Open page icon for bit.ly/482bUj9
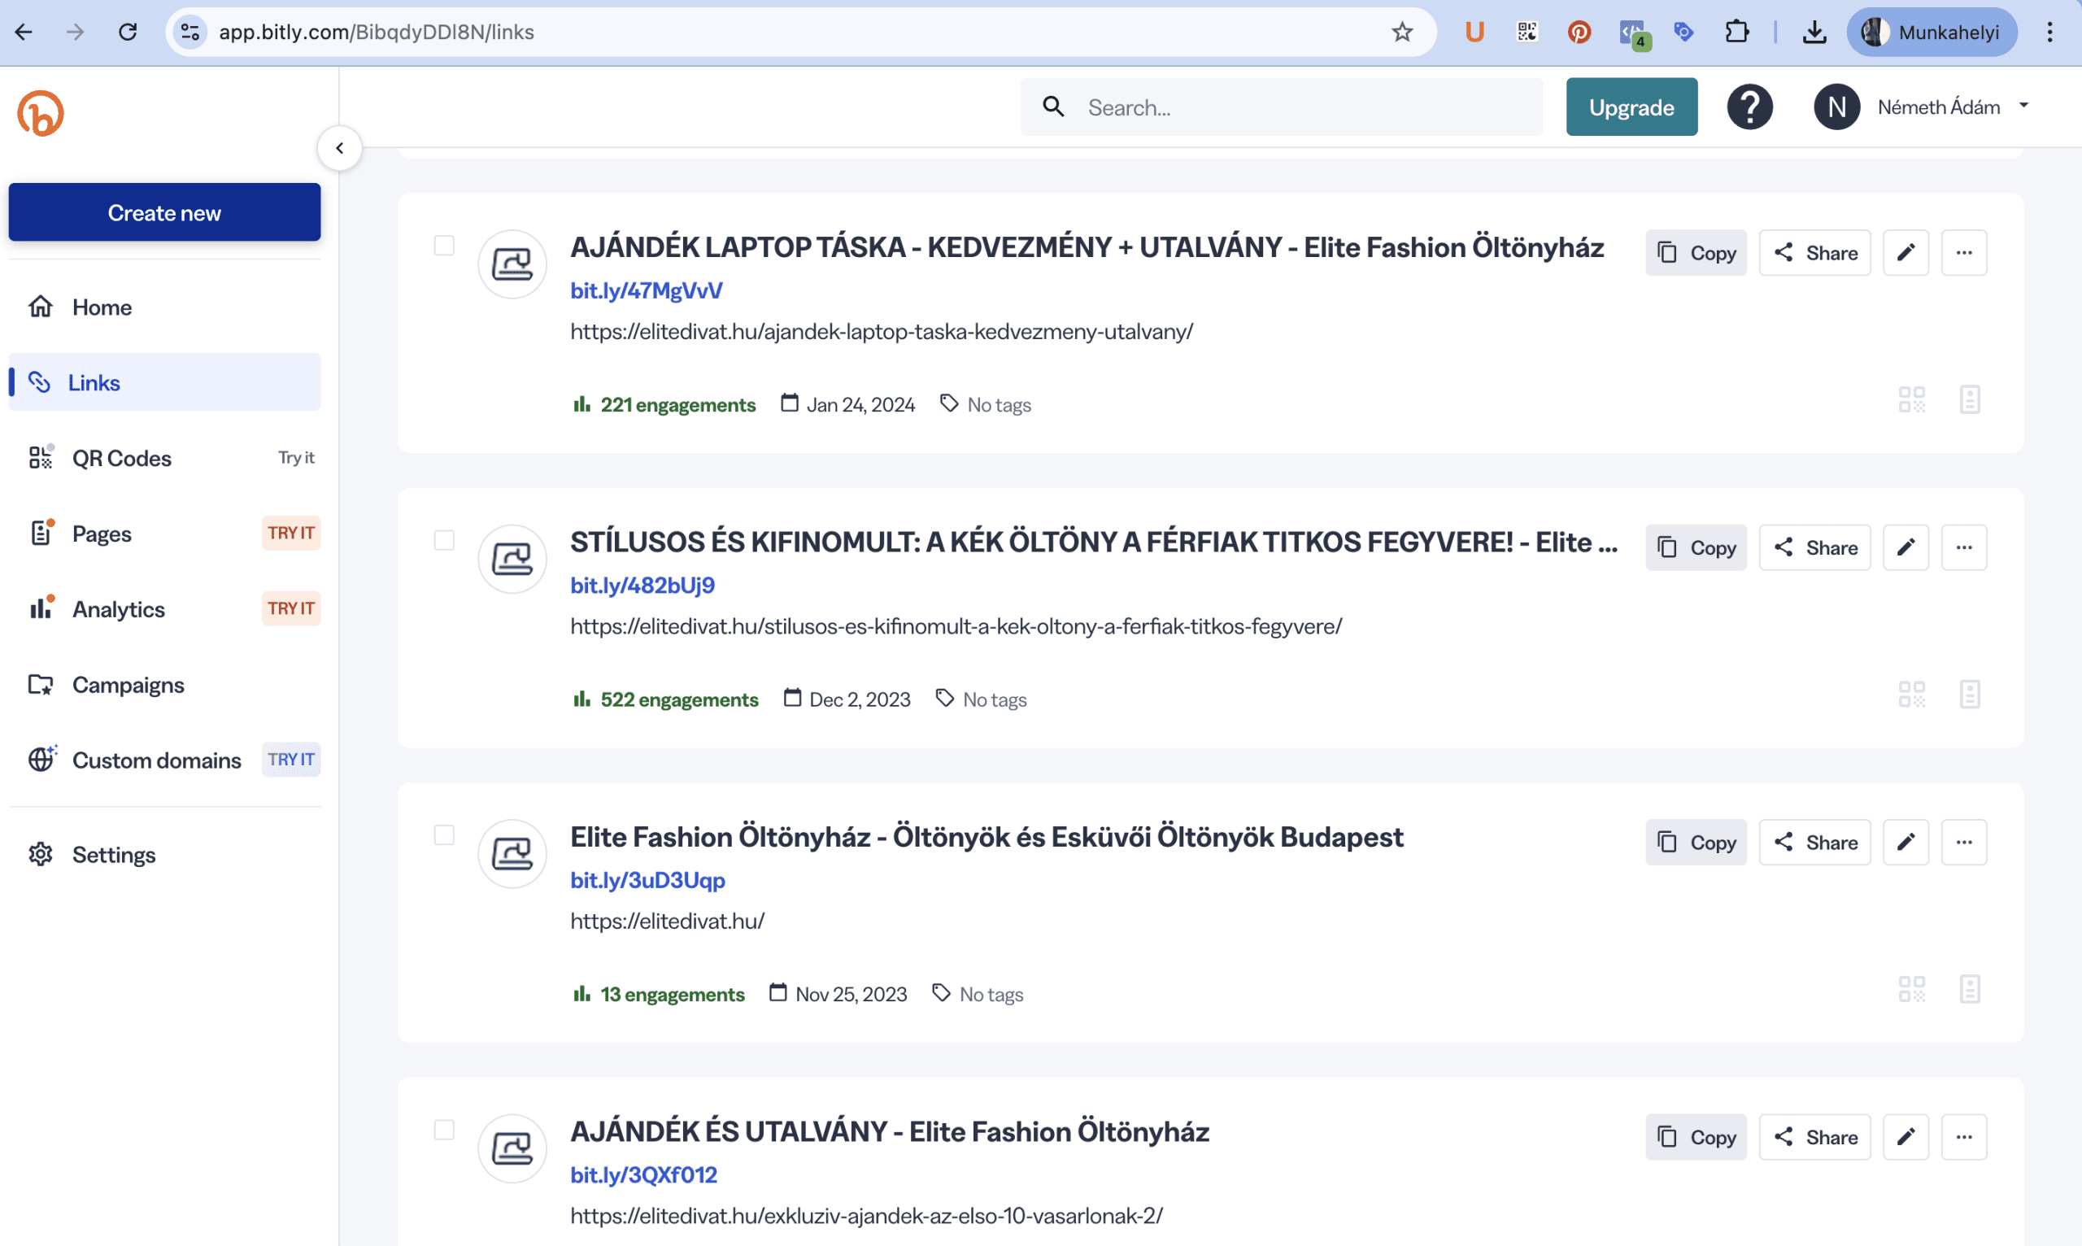This screenshot has height=1246, width=2082. coord(1970,695)
